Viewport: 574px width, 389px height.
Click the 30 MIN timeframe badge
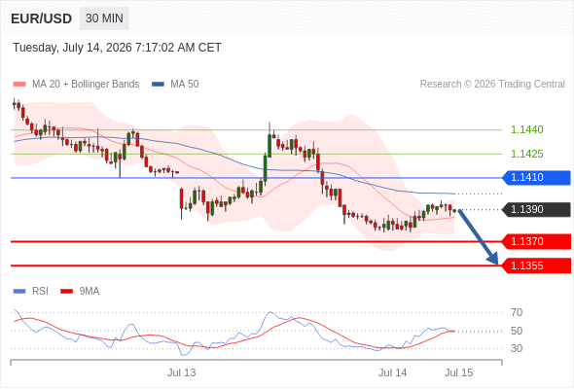pyautogui.click(x=104, y=18)
